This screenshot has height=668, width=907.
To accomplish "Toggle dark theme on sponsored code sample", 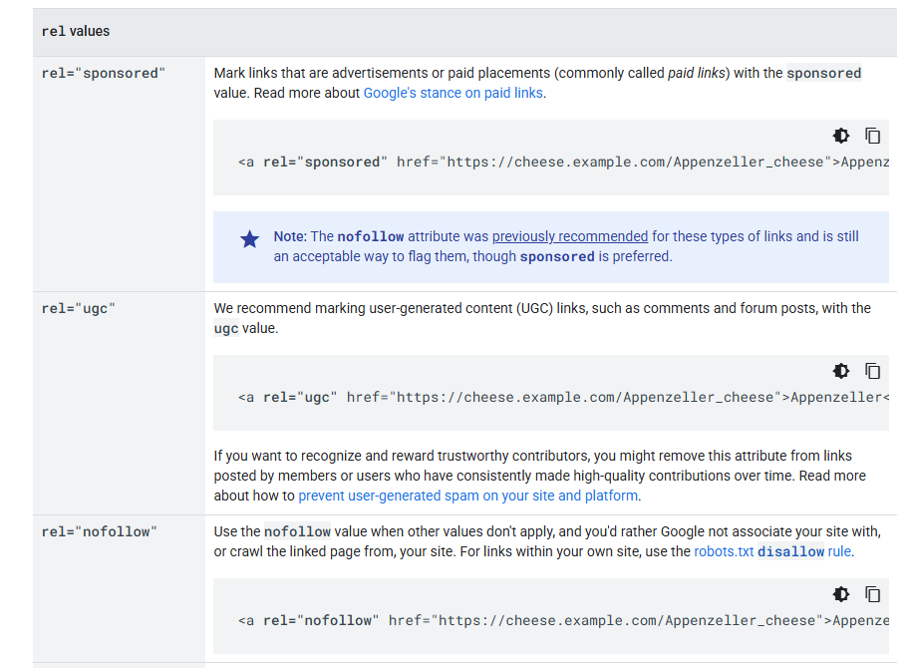I will click(841, 136).
